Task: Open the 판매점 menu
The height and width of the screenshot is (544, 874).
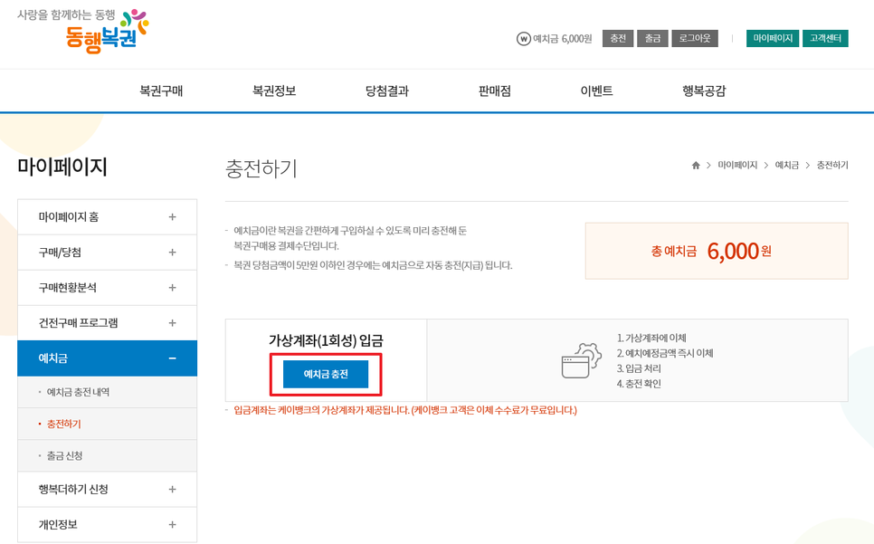Action: click(x=494, y=91)
